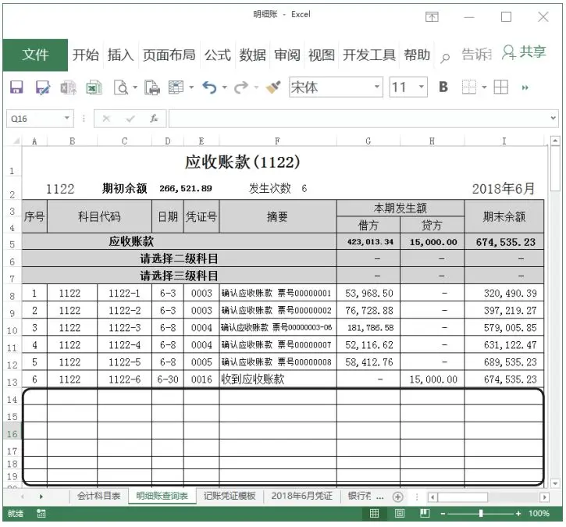This screenshot has width=566, height=527.
Task: Click the cancel X in formula bar
Action: [106, 119]
